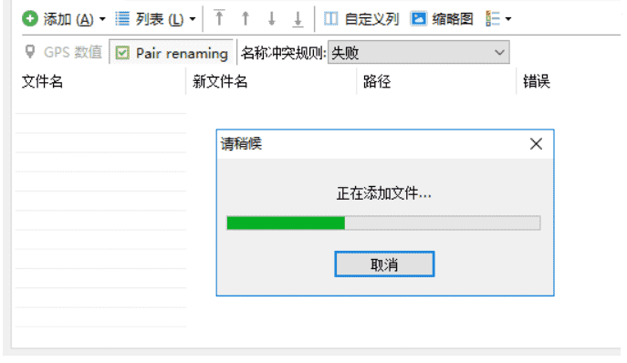
Task: Open the 添加 (A) dropdown arrow
Action: [x=102, y=19]
